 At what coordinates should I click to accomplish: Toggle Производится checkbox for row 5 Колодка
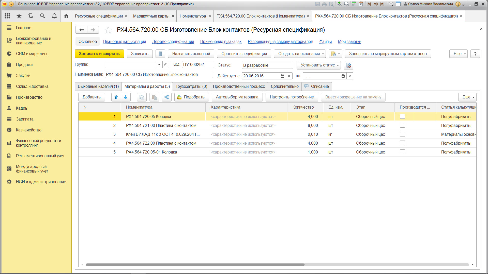click(402, 152)
